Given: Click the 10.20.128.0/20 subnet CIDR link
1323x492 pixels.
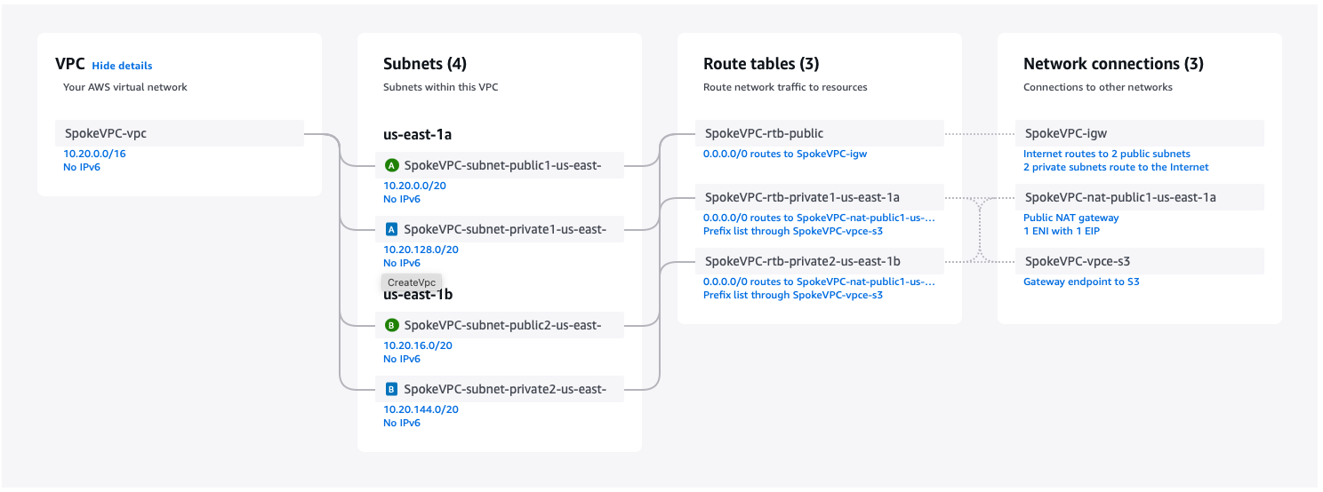Looking at the screenshot, I should click(x=421, y=250).
